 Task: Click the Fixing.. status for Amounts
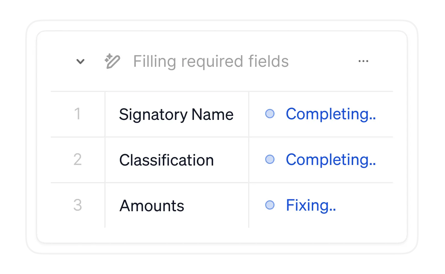311,205
